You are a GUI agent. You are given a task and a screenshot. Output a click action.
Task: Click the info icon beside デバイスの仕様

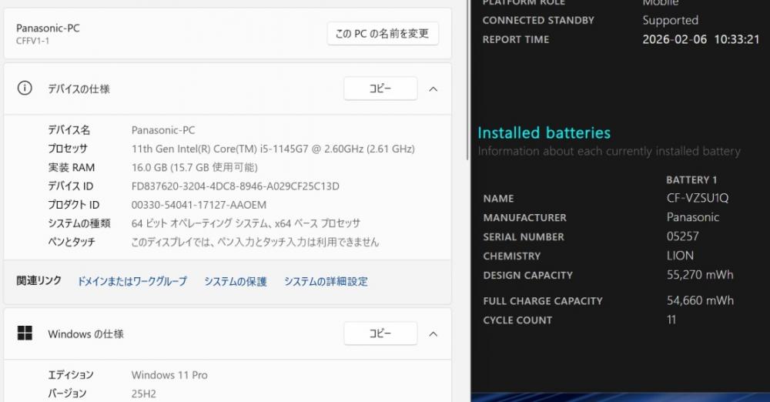pyautogui.click(x=25, y=88)
